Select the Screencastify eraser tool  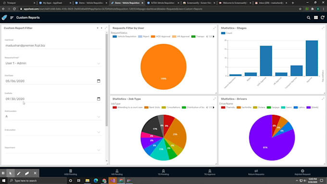click(x=27, y=173)
